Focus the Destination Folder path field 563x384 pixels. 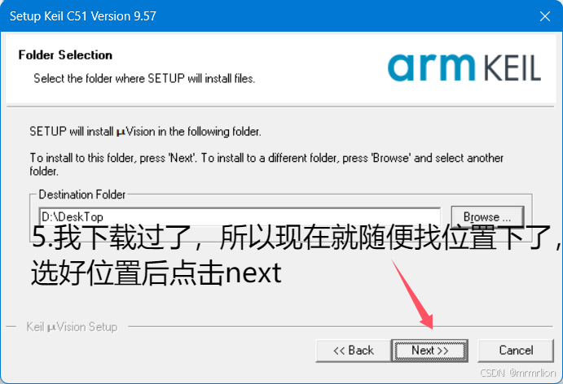240,216
